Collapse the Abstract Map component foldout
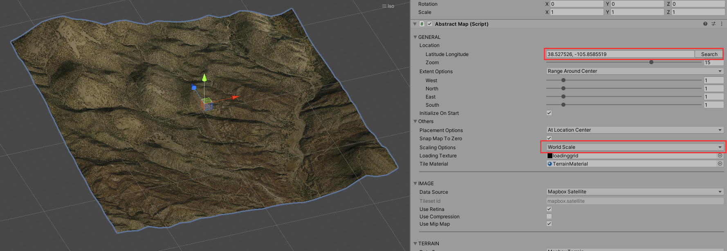Viewport: 727px width, 251px height. tap(415, 24)
